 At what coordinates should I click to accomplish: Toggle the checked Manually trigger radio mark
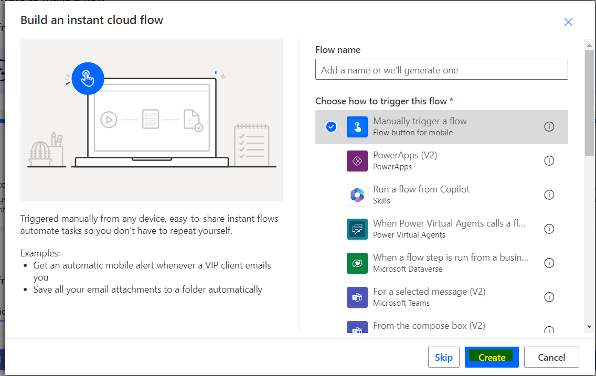[x=331, y=126]
